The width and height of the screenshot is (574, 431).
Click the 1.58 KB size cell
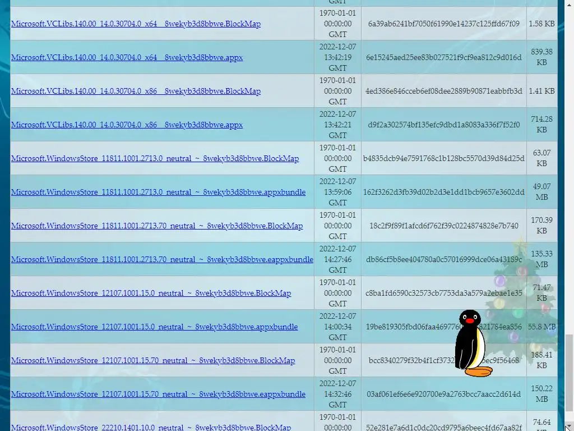542,24
